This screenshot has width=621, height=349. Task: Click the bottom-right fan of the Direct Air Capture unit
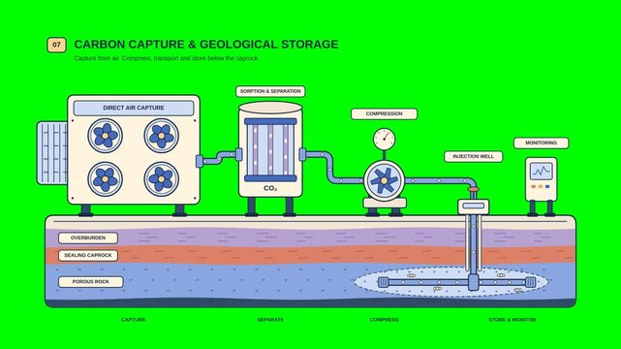point(161,179)
